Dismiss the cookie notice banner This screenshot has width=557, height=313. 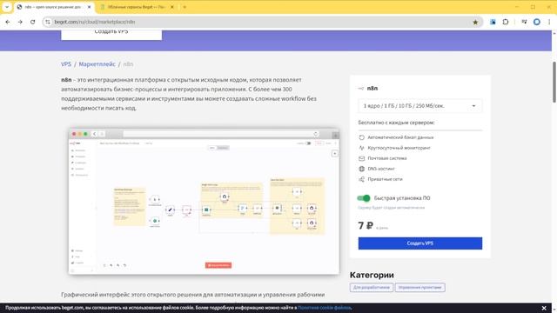[x=544, y=308]
